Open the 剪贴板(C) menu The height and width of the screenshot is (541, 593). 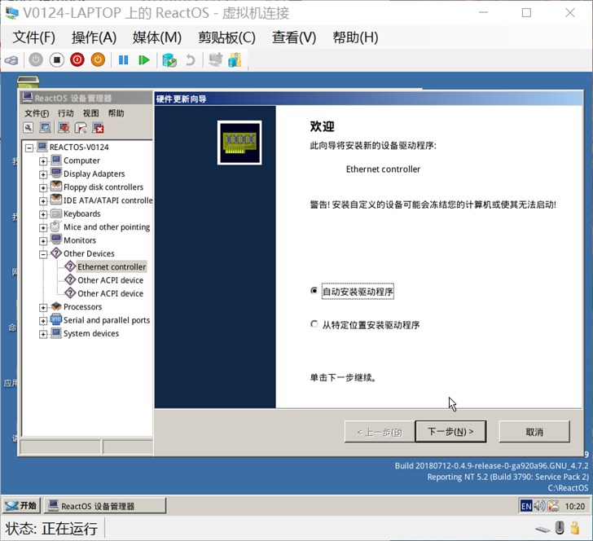click(x=227, y=37)
